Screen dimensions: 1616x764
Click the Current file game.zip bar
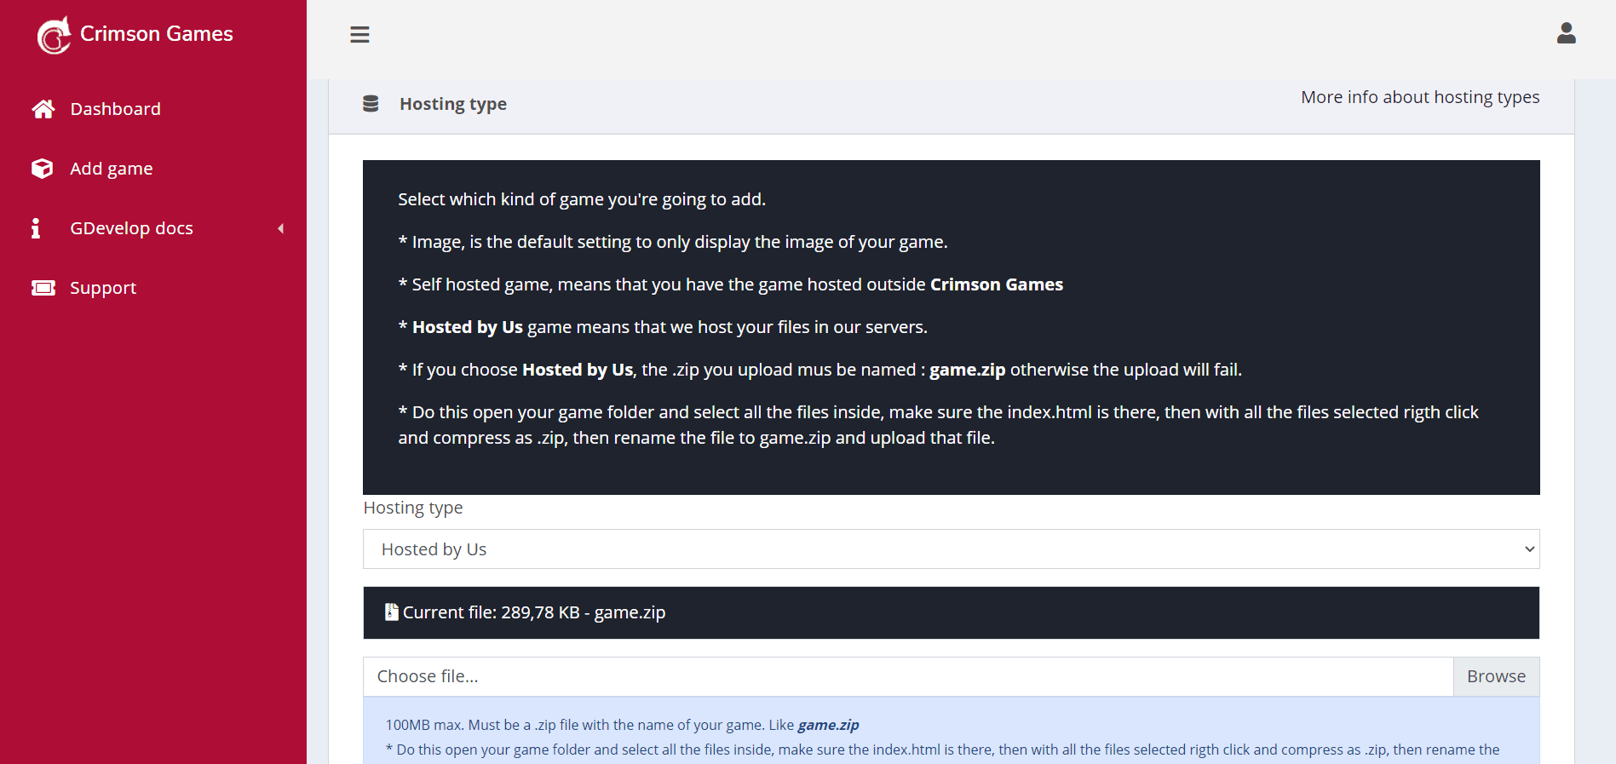point(951,612)
